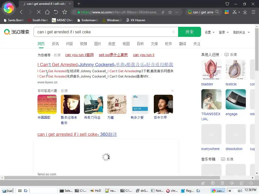Click the vertical scrollbar thumb
This screenshot has width=259, height=194.
click(257, 49)
